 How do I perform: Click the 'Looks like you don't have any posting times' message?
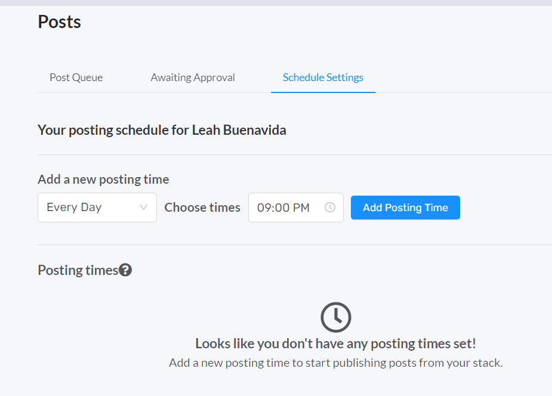(x=335, y=344)
